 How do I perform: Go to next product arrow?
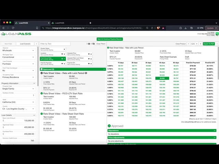pyautogui.click(x=197, y=44)
